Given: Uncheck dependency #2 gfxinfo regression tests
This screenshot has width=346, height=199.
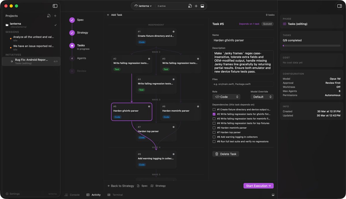Looking at the screenshot, I should 214,114.
